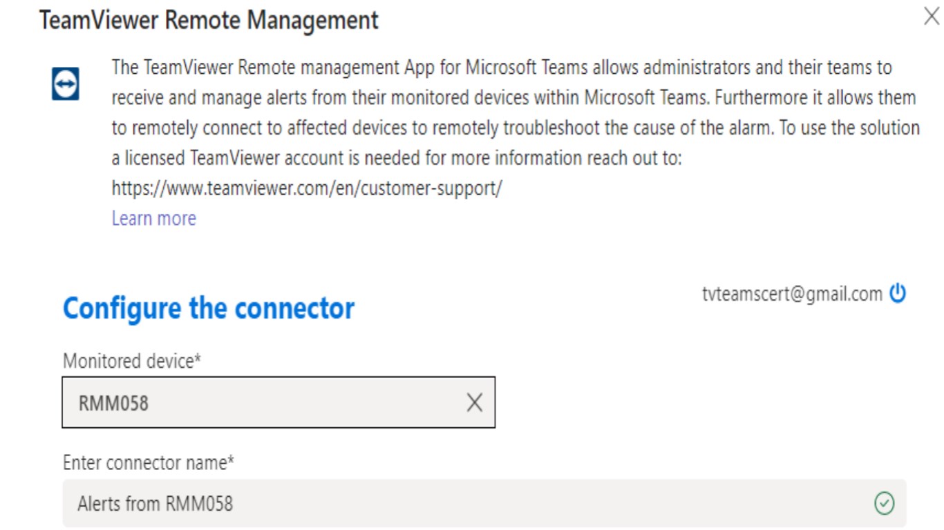Clear the Monitored device selection with X
The height and width of the screenshot is (530, 944).
tap(474, 403)
